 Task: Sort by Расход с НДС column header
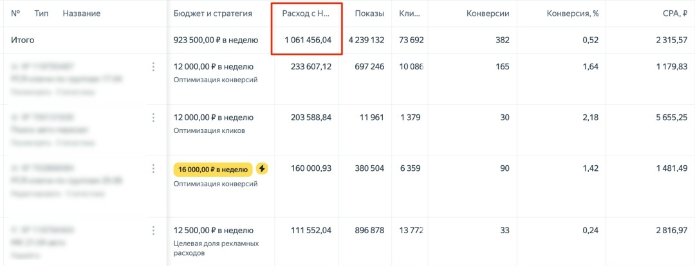(306, 13)
